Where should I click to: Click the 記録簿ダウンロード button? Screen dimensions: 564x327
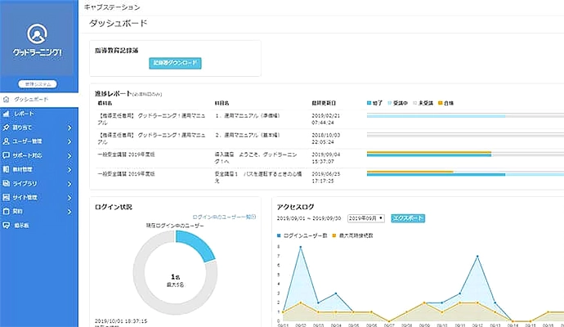(175, 63)
